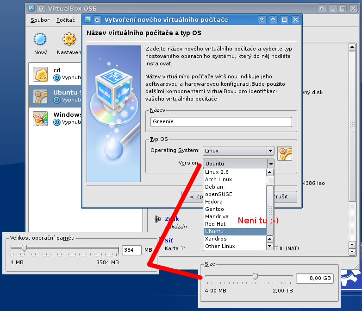362x311 pixels.
Task: Click the wizard titlebar window menu icon
Action: coord(88,19)
